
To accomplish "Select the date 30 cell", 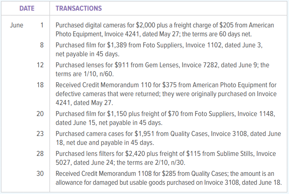I will point(40,174).
